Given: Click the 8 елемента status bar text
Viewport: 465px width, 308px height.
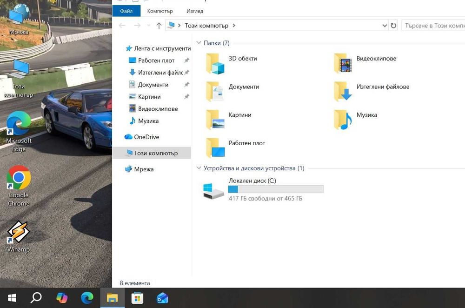Looking at the screenshot, I should pos(135,283).
